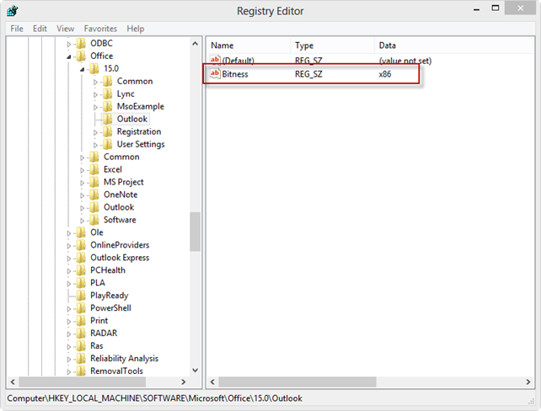Select the Reliability Analysis key

[124, 359]
